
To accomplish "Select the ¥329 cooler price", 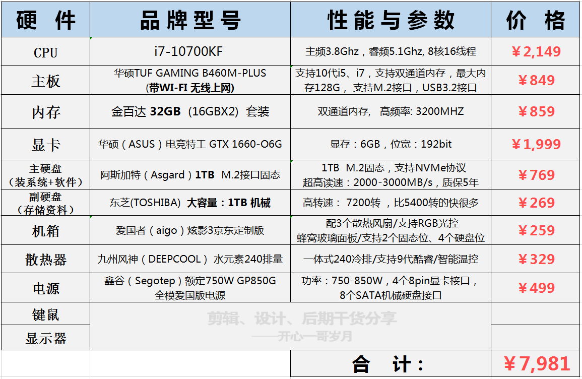I will (535, 259).
